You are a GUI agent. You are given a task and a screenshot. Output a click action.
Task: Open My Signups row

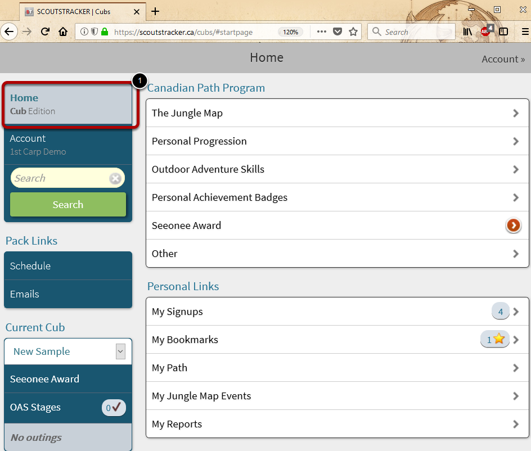coord(337,312)
